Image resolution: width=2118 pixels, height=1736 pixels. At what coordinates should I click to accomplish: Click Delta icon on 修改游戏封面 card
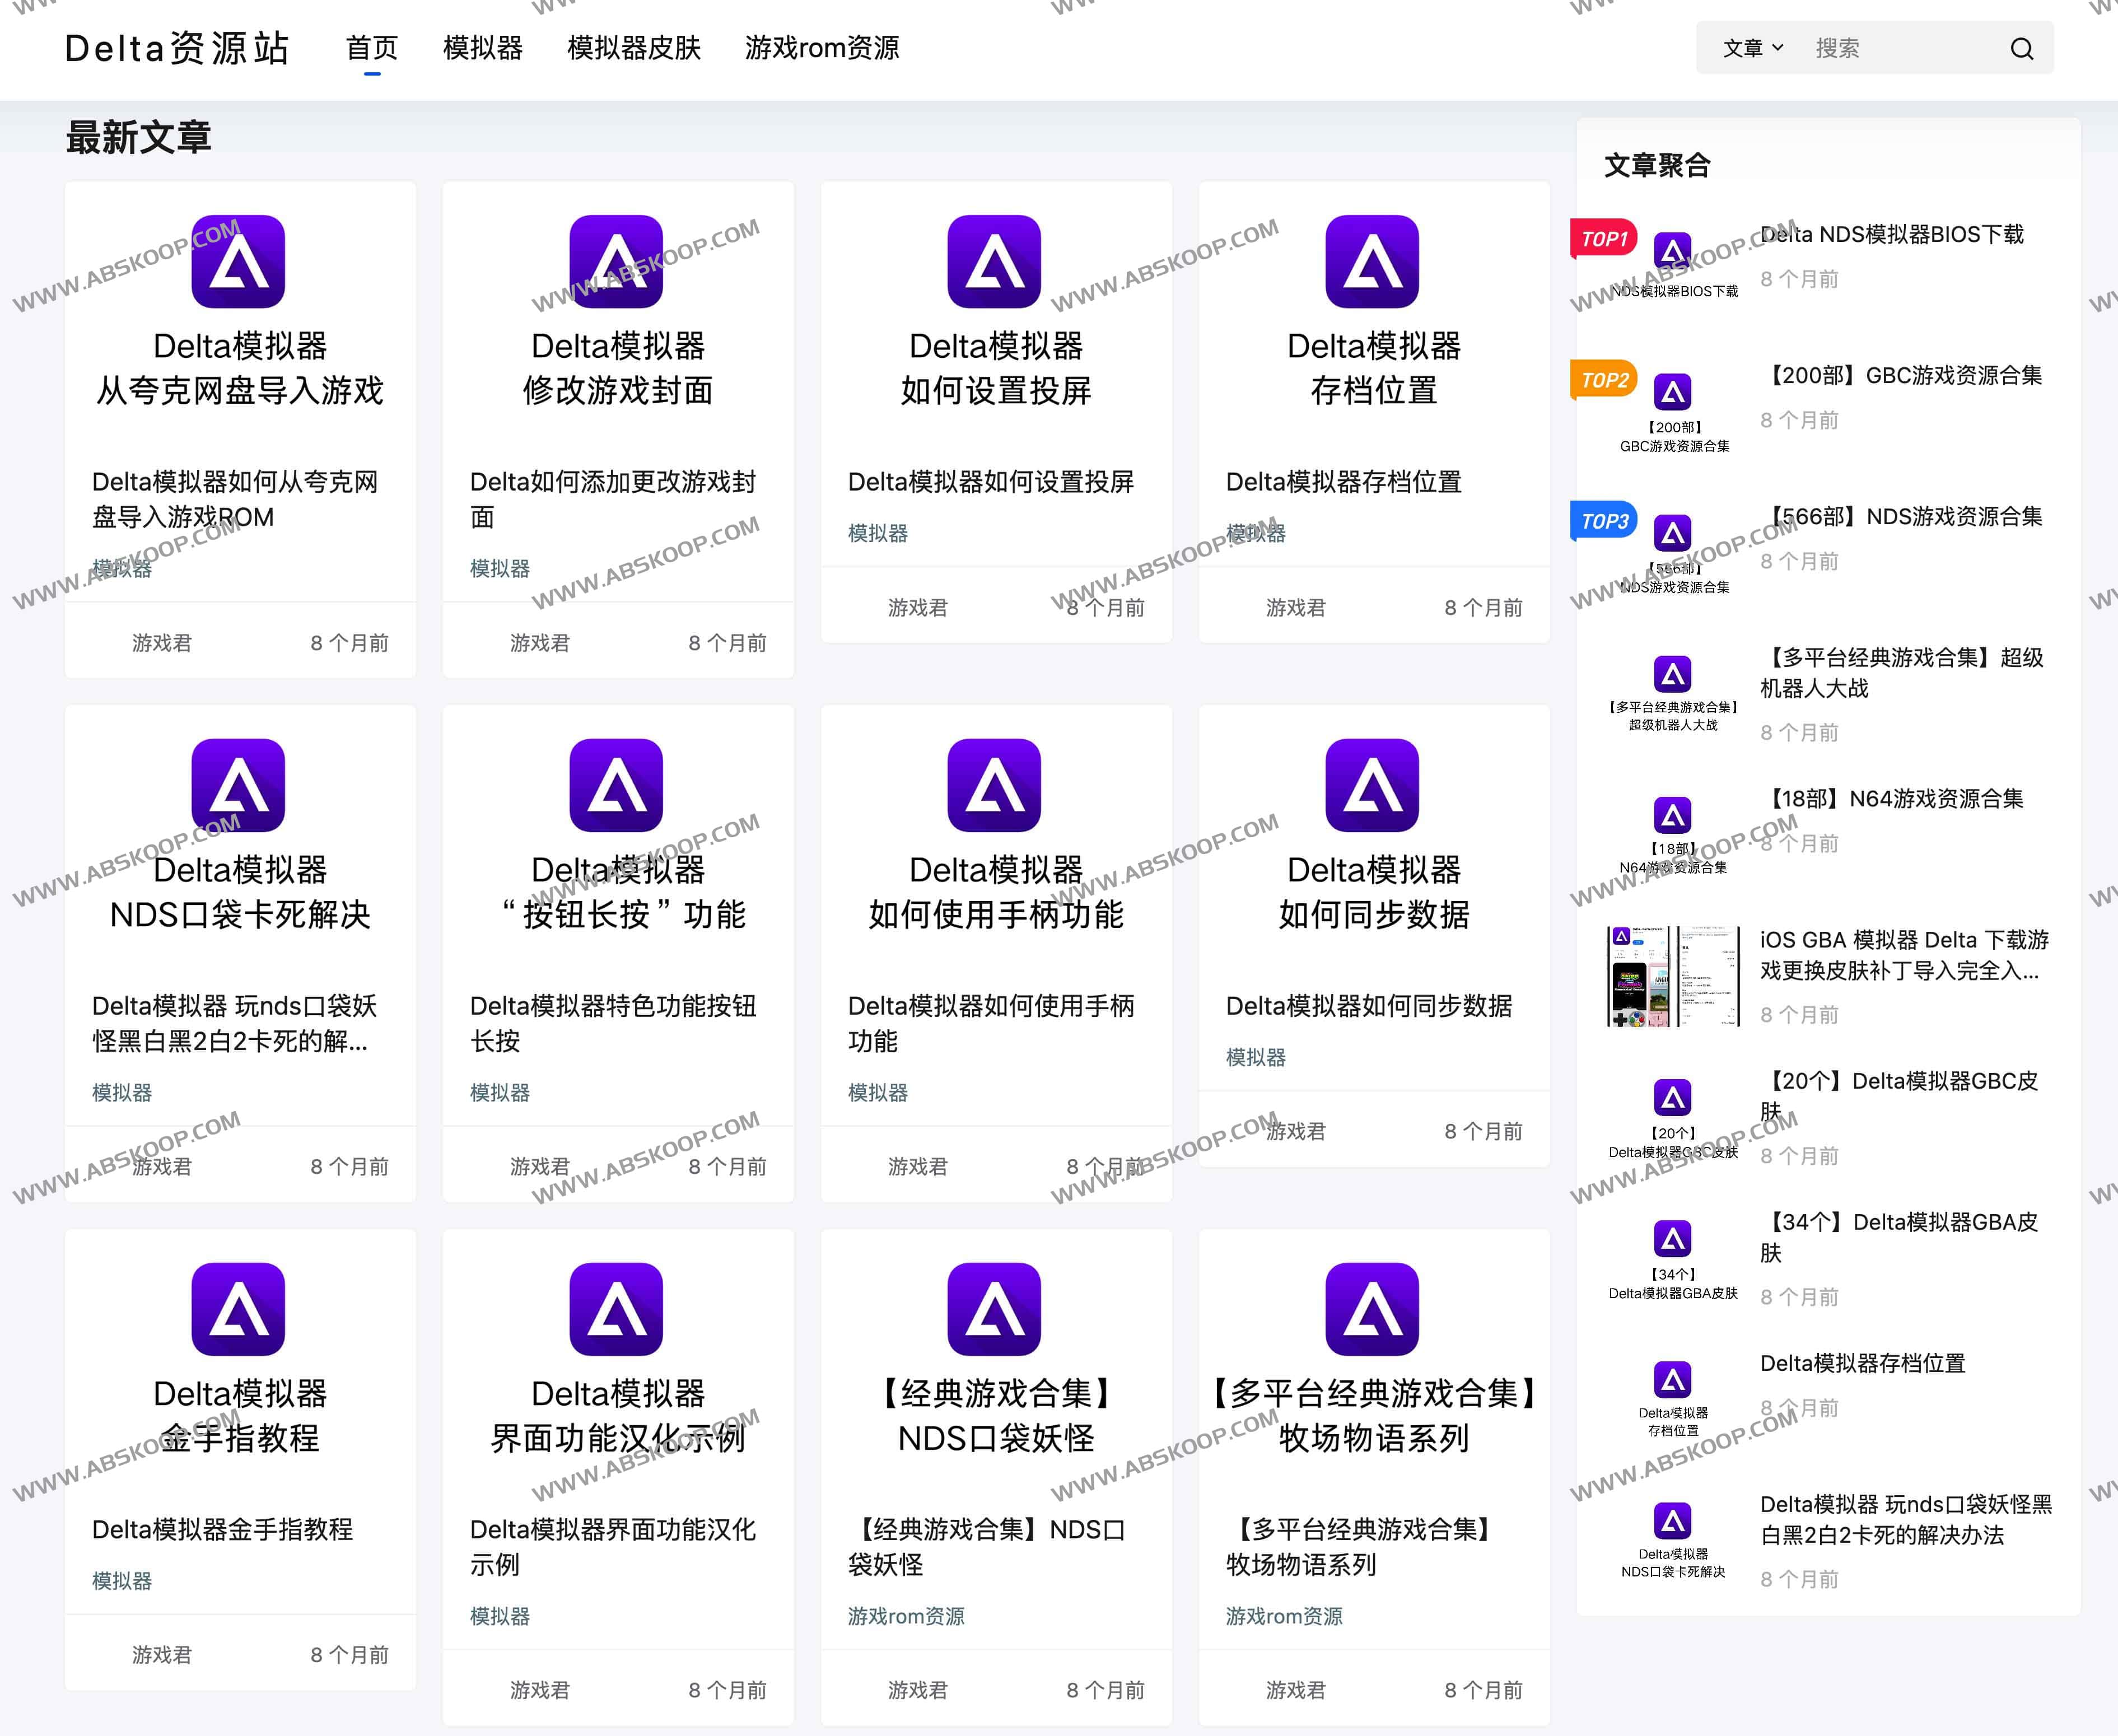coord(616,261)
